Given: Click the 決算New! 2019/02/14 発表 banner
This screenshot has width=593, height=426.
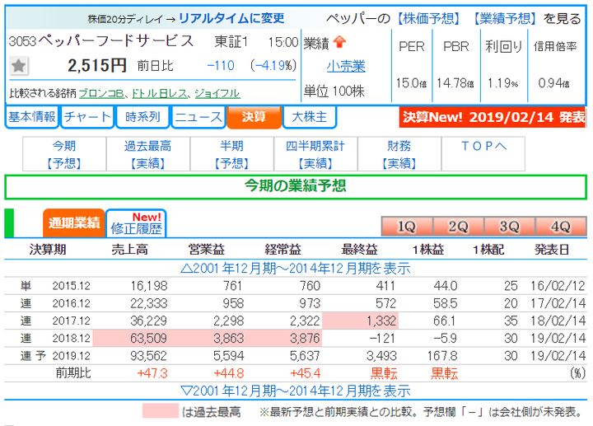Looking at the screenshot, I should (x=492, y=117).
